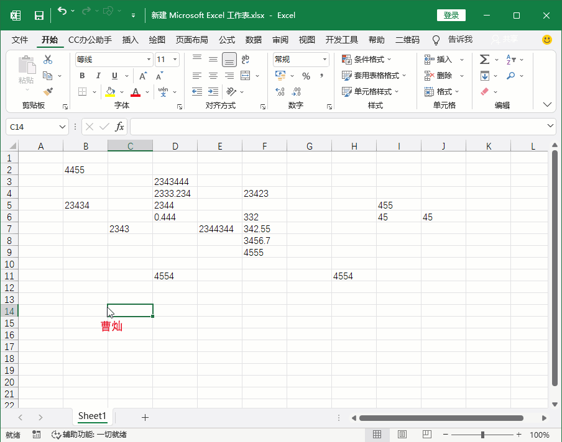Toggle center horizontal alignment
Viewport: 562px width, 442px height.
[213, 76]
